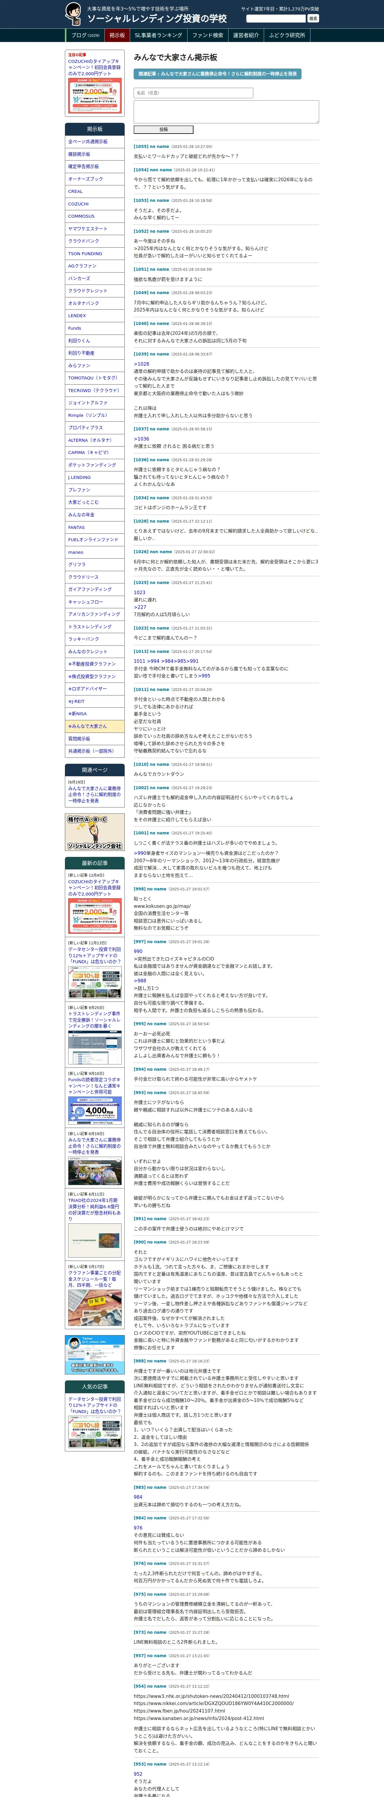384x1797 pixels.
Task: Open ヤマワケエステート board link
Action: (x=95, y=229)
